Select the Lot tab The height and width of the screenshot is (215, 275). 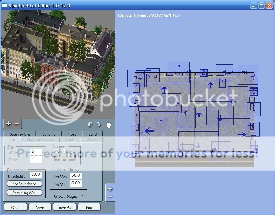tap(12, 140)
